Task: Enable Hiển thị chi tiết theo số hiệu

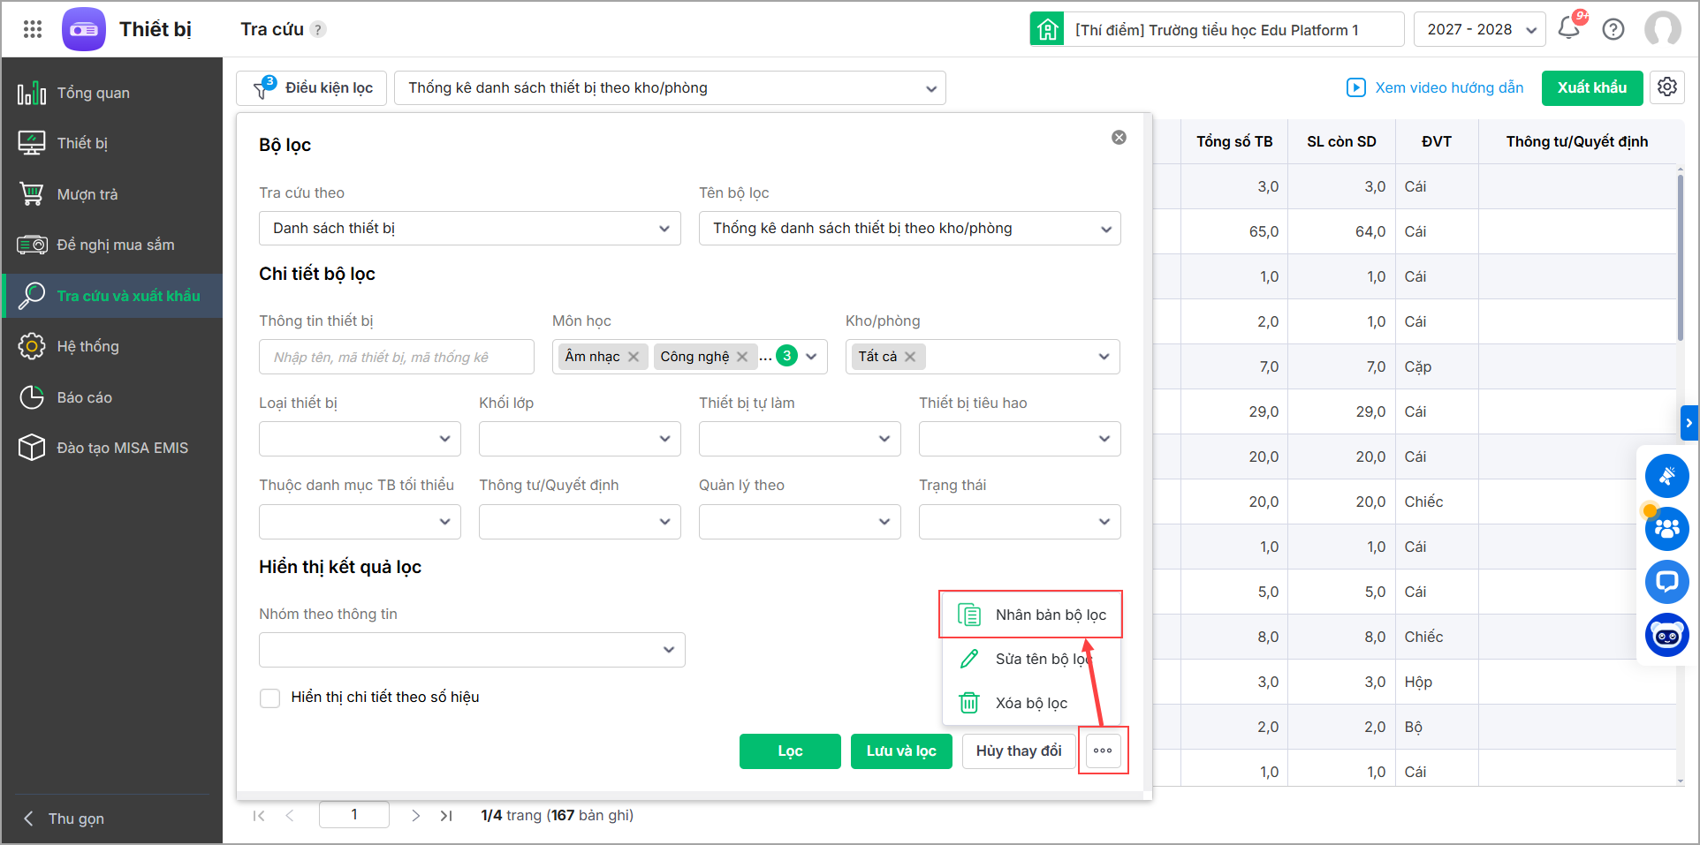Action: [x=270, y=698]
